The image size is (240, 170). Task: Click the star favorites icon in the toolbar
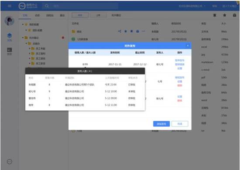point(225,15)
